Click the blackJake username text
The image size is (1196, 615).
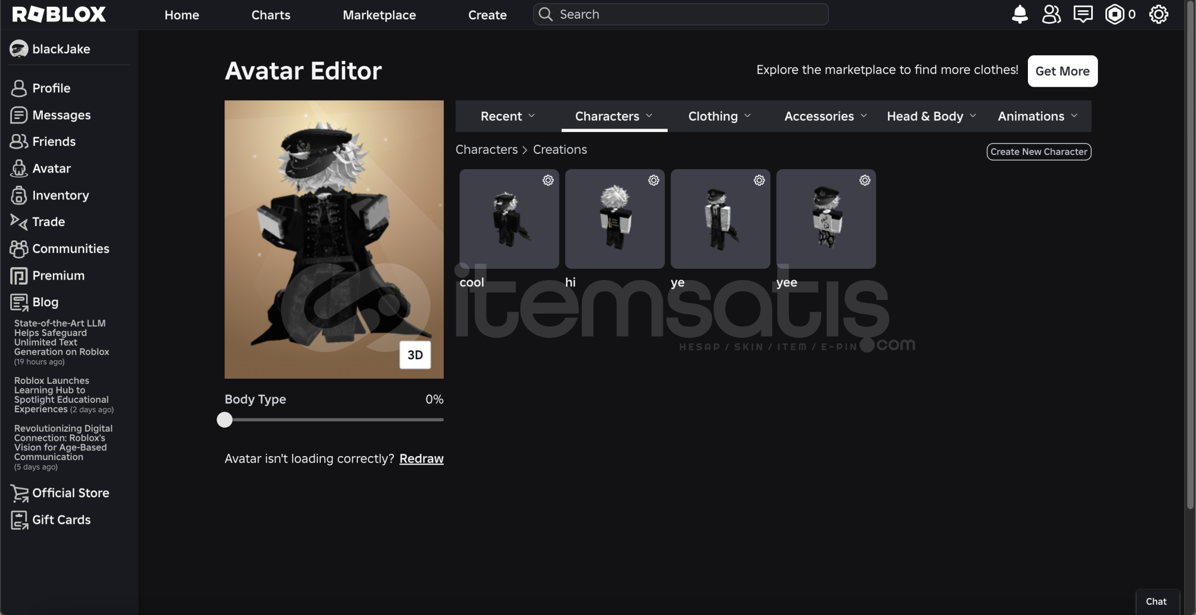pyautogui.click(x=61, y=49)
